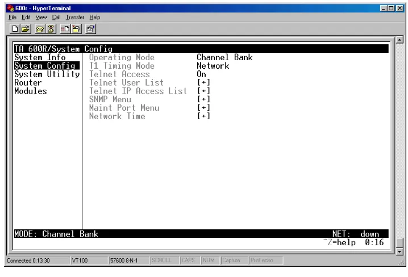
Task: Click the TA 600R/System Config header text
Action: 63,49
